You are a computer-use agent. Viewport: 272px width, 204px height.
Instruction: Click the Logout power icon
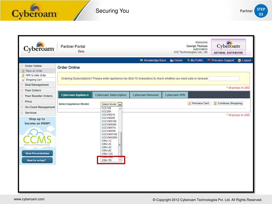239,60
